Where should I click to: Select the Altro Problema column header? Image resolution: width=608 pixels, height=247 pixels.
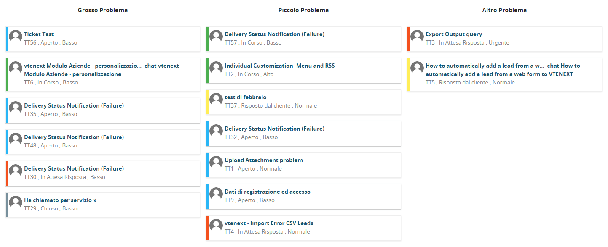coord(504,10)
